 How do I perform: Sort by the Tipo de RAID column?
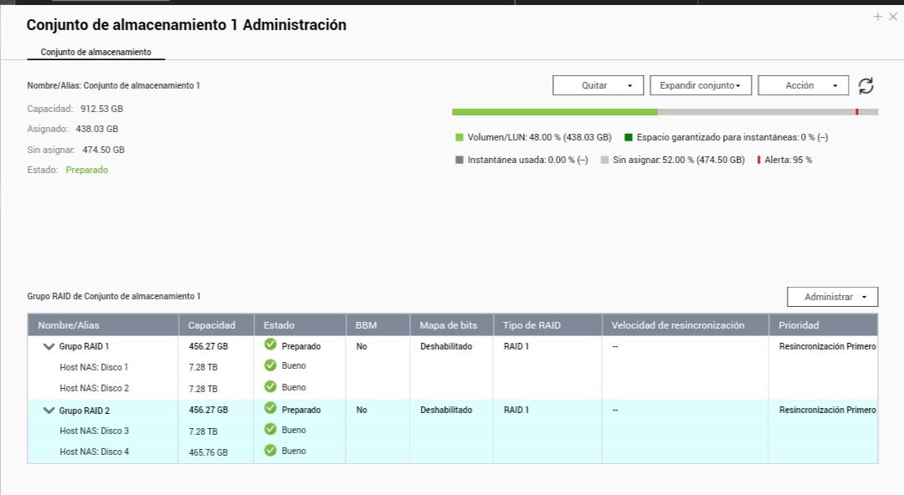pos(532,325)
